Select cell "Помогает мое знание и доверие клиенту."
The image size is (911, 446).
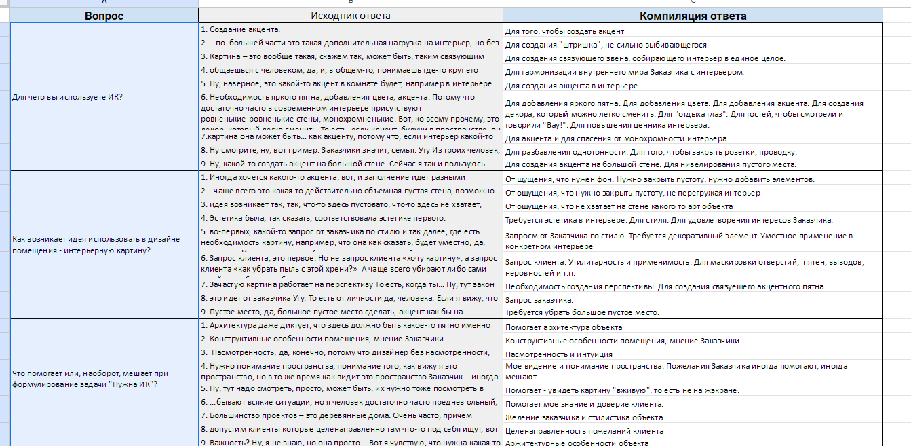click(x=693, y=404)
